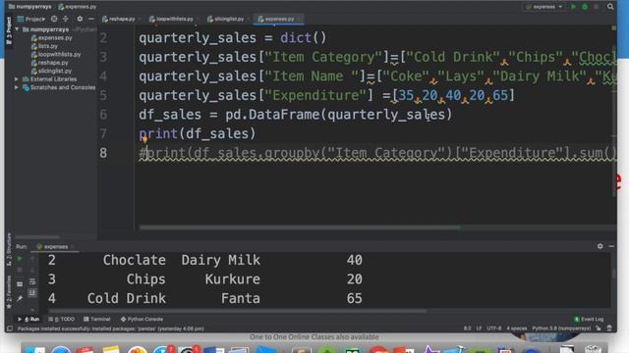Click the Run output horizontal scrollbar
The image size is (629, 353).
[x=237, y=311]
